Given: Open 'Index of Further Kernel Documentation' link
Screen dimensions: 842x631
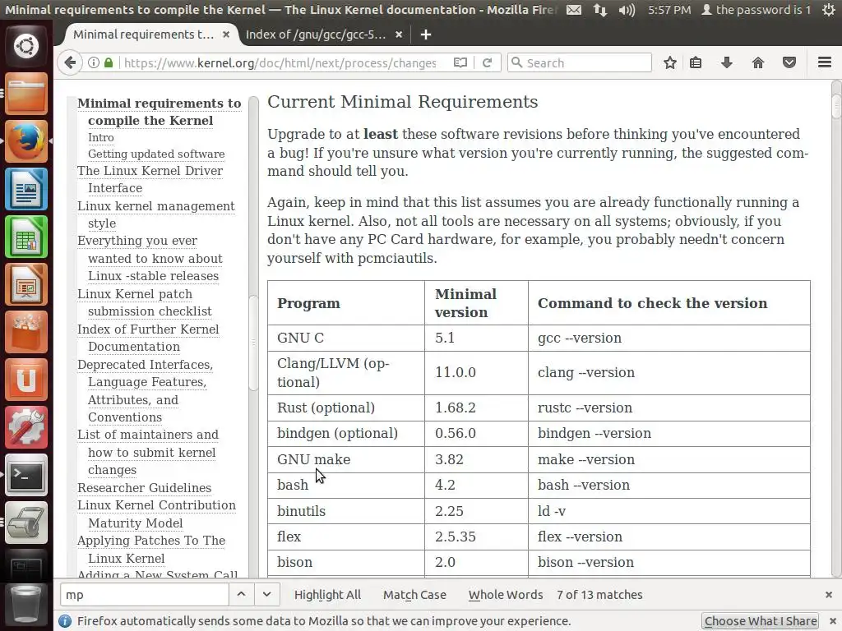Looking at the screenshot, I should (x=148, y=338).
